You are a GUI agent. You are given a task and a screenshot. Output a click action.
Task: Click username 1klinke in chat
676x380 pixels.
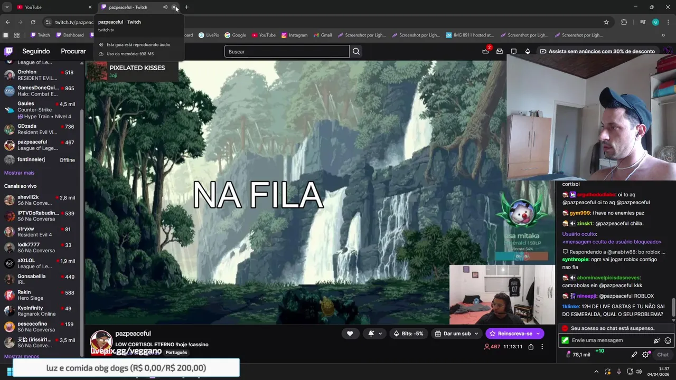[570, 307]
